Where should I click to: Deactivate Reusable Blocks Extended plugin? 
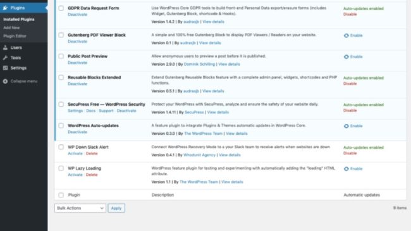77,84
